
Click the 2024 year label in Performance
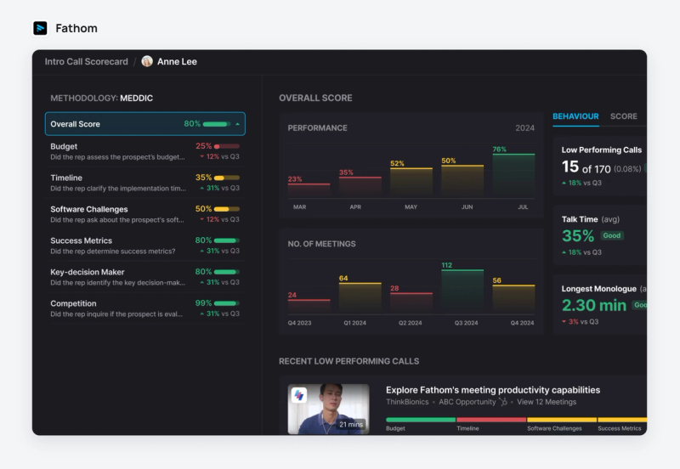coord(524,127)
